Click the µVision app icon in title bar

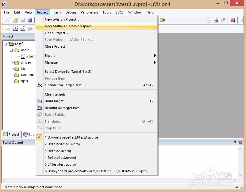4,4
